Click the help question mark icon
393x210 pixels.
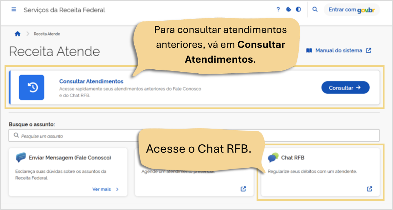click(x=278, y=9)
